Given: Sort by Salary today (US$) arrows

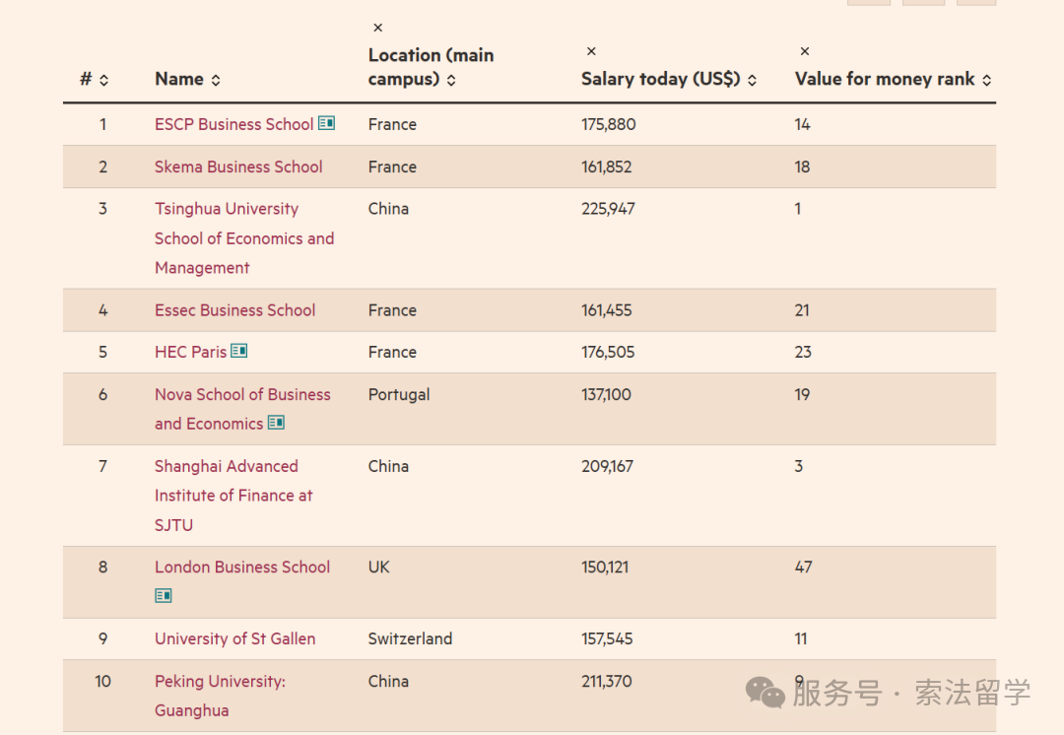Looking at the screenshot, I should tap(752, 80).
